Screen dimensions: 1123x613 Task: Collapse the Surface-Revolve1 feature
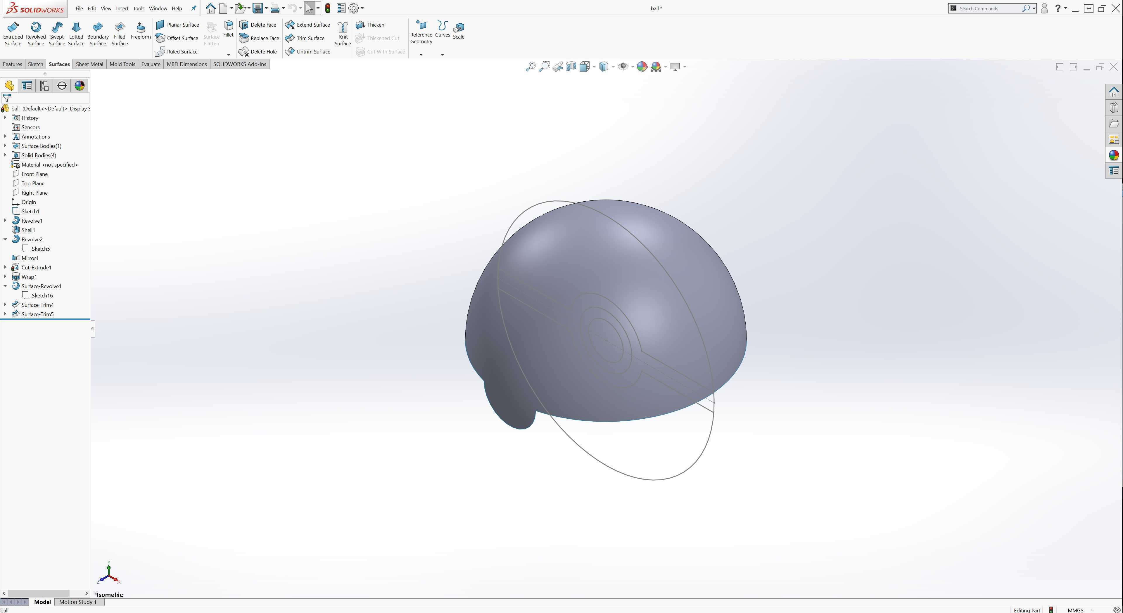[5, 286]
